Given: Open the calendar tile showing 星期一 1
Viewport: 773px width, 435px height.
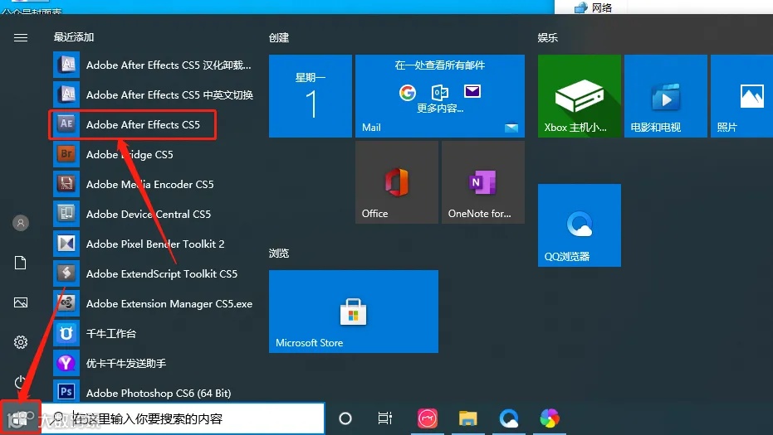Looking at the screenshot, I should click(x=311, y=96).
